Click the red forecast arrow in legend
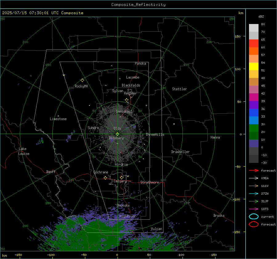This screenshot has height=259, width=277. [254, 170]
